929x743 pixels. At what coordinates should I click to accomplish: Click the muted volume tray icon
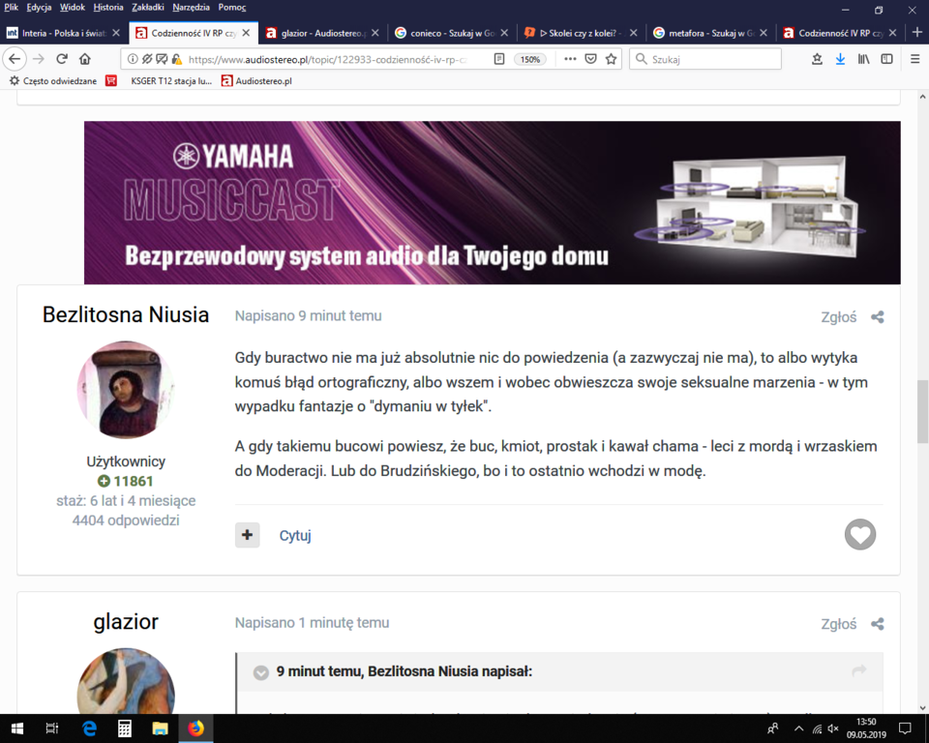coord(833,728)
